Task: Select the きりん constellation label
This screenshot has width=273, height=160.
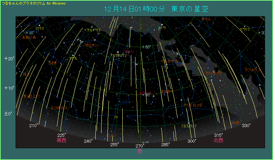Action: point(206,19)
